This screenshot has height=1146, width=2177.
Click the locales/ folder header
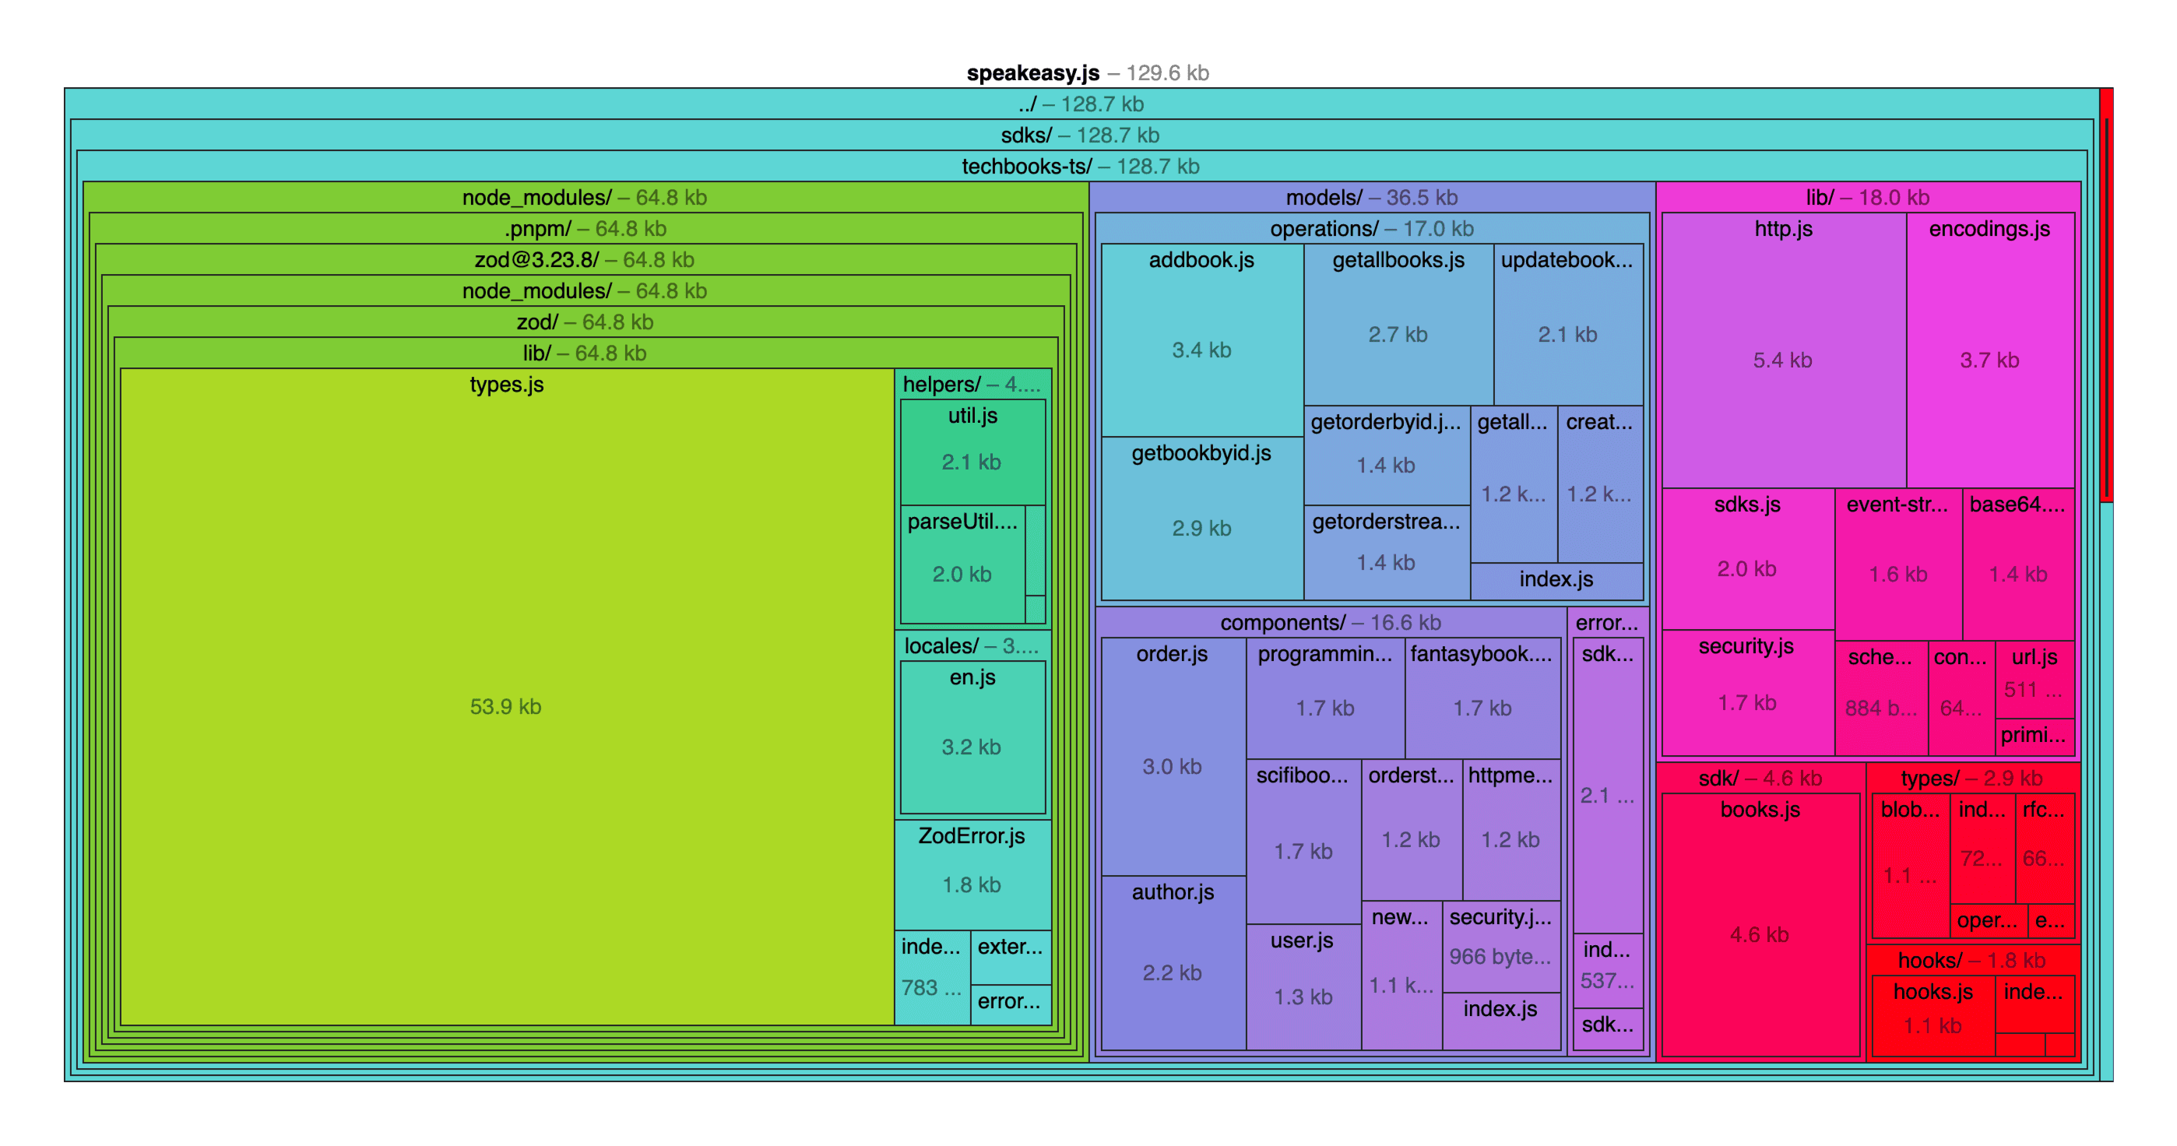[972, 645]
